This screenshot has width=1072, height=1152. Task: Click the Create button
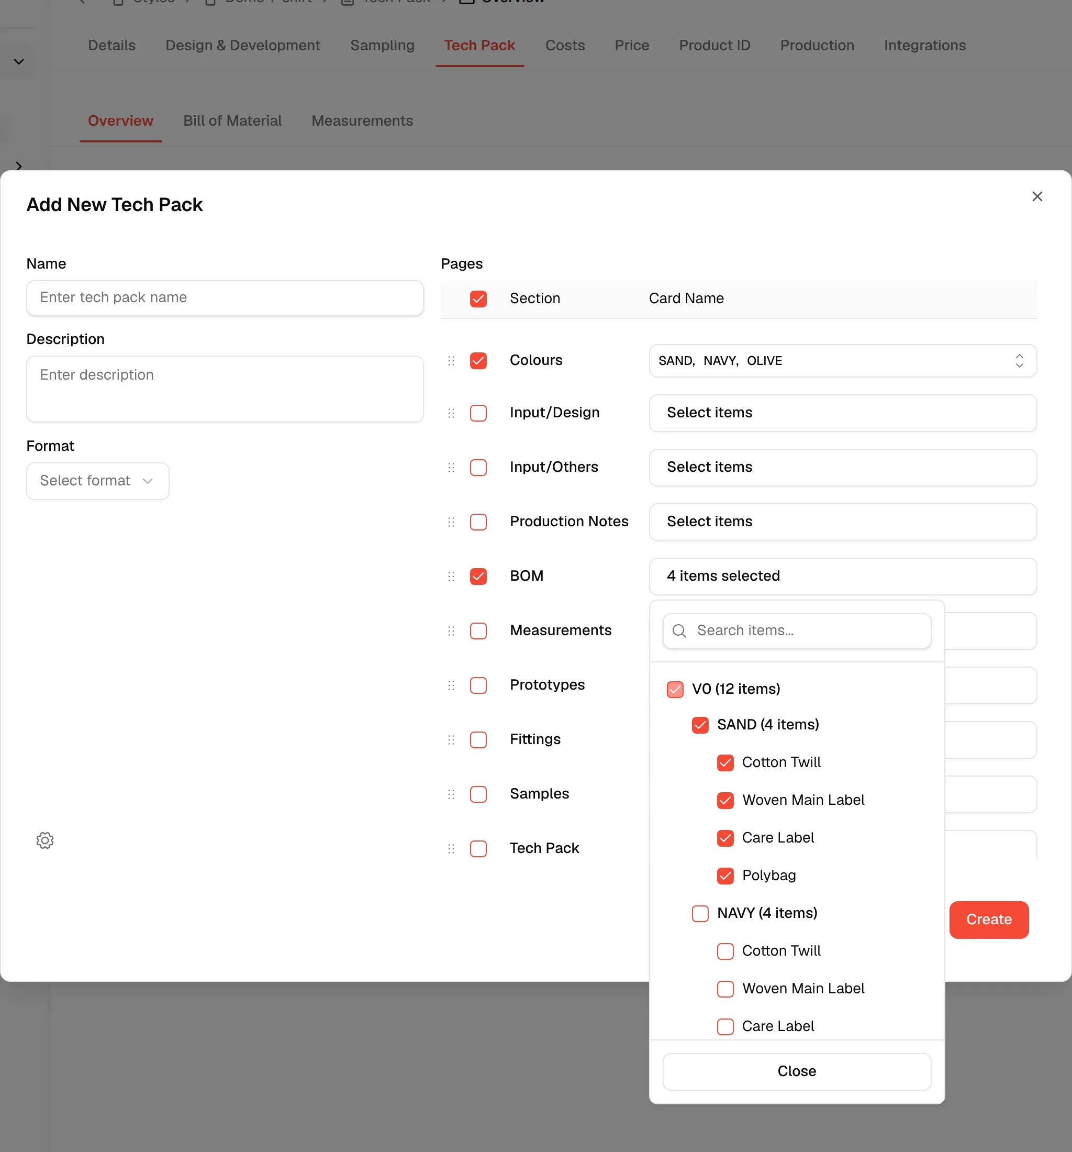989,920
